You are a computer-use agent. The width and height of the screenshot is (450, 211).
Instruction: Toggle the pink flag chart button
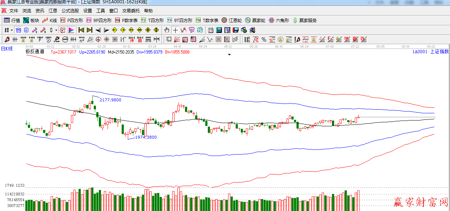click(x=71, y=30)
